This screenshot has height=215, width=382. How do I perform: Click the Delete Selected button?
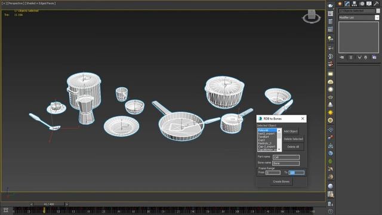[x=293, y=139]
